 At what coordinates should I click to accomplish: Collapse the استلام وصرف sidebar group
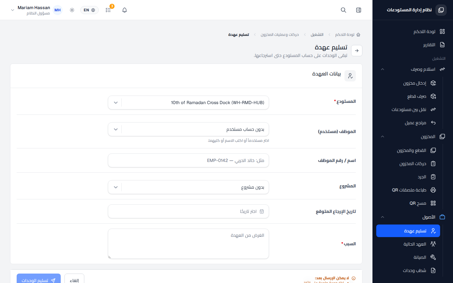[x=413, y=69]
